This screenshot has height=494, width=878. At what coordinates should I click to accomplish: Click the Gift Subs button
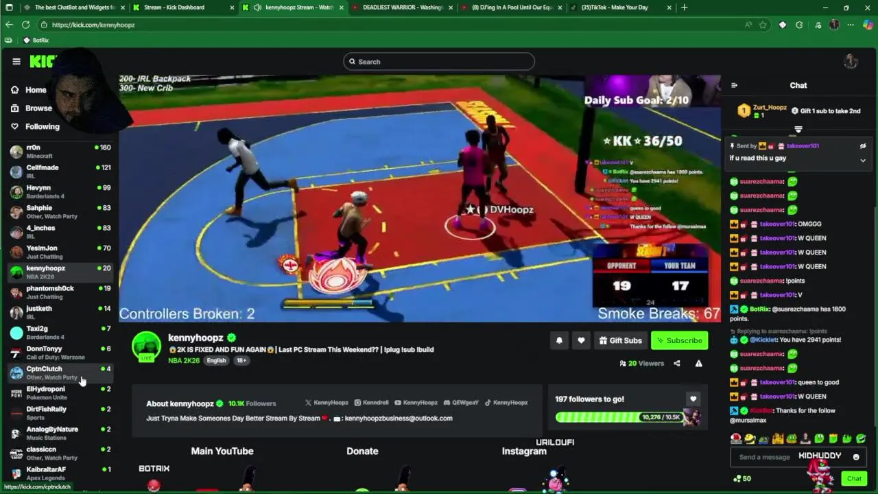[x=620, y=340]
